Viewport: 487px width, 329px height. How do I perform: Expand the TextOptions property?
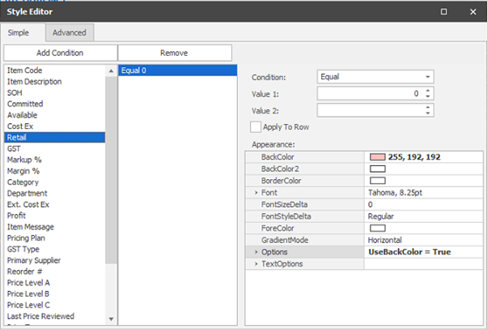[x=256, y=264]
